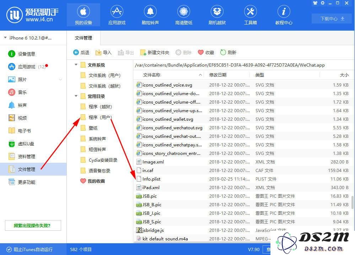Click the 导出 export button

click(x=126, y=53)
